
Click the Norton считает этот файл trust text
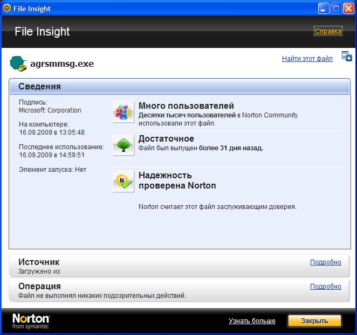click(x=217, y=207)
